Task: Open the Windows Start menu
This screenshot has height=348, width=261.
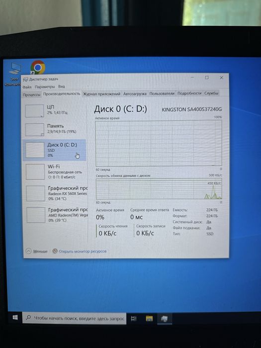Action: click(x=15, y=318)
